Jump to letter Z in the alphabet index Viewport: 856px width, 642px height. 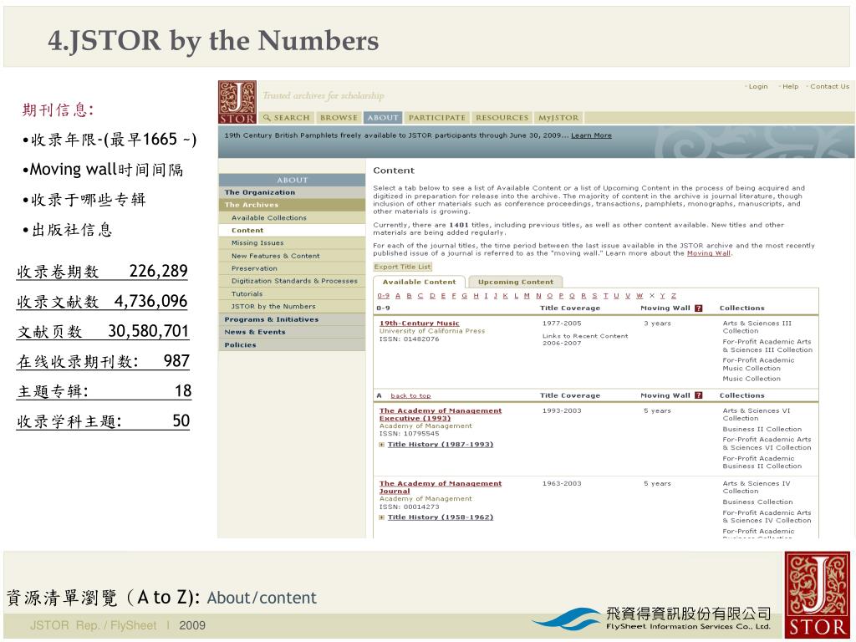pyautogui.click(x=674, y=296)
